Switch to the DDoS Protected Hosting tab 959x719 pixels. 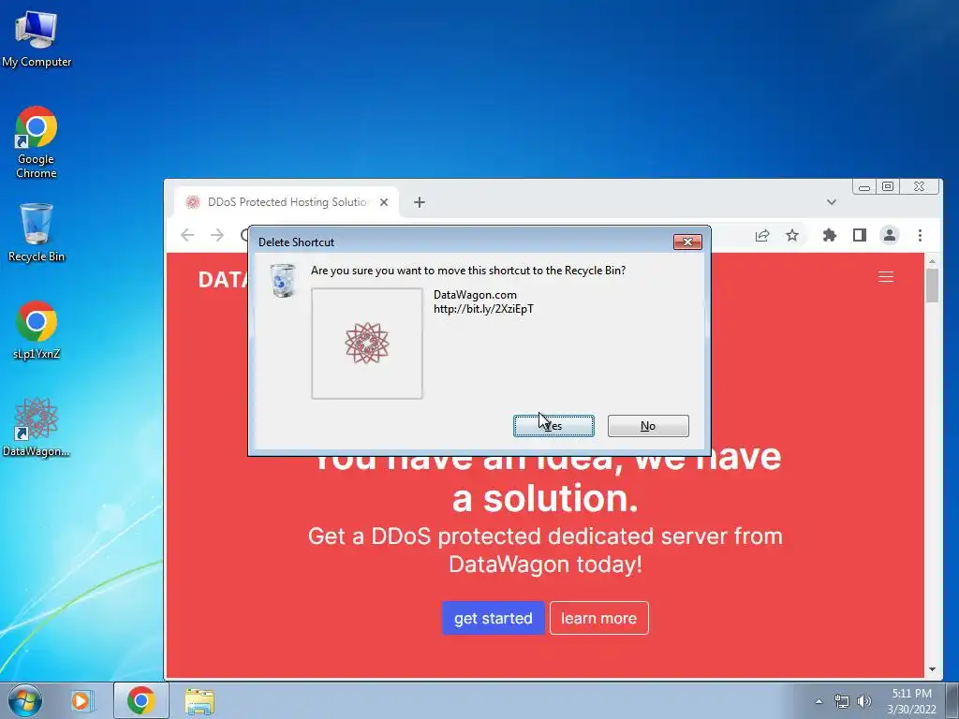(286, 202)
